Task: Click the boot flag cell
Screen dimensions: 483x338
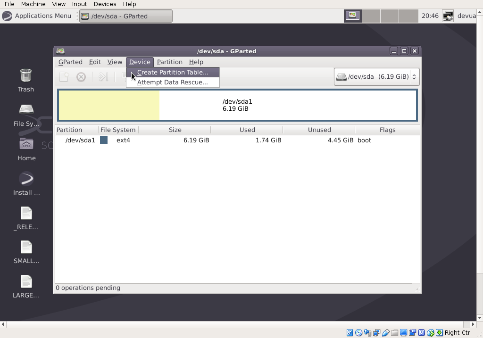Action: pyautogui.click(x=365, y=140)
